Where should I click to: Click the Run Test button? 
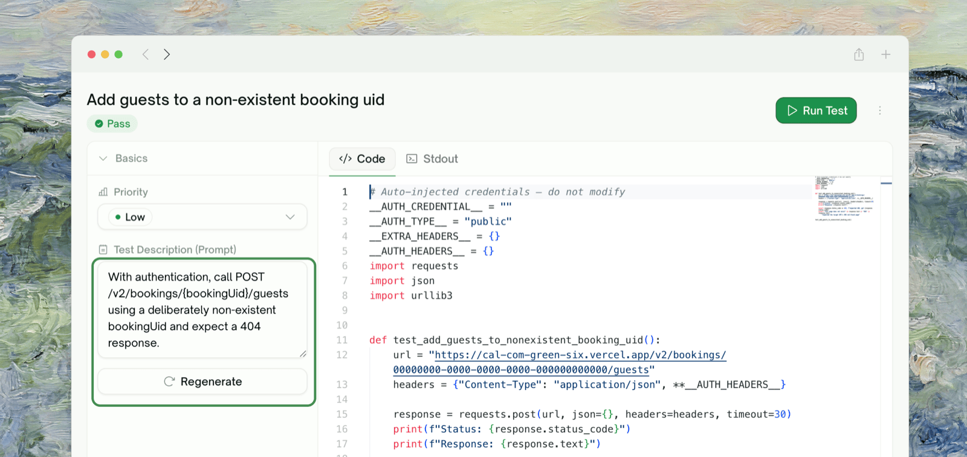(816, 111)
